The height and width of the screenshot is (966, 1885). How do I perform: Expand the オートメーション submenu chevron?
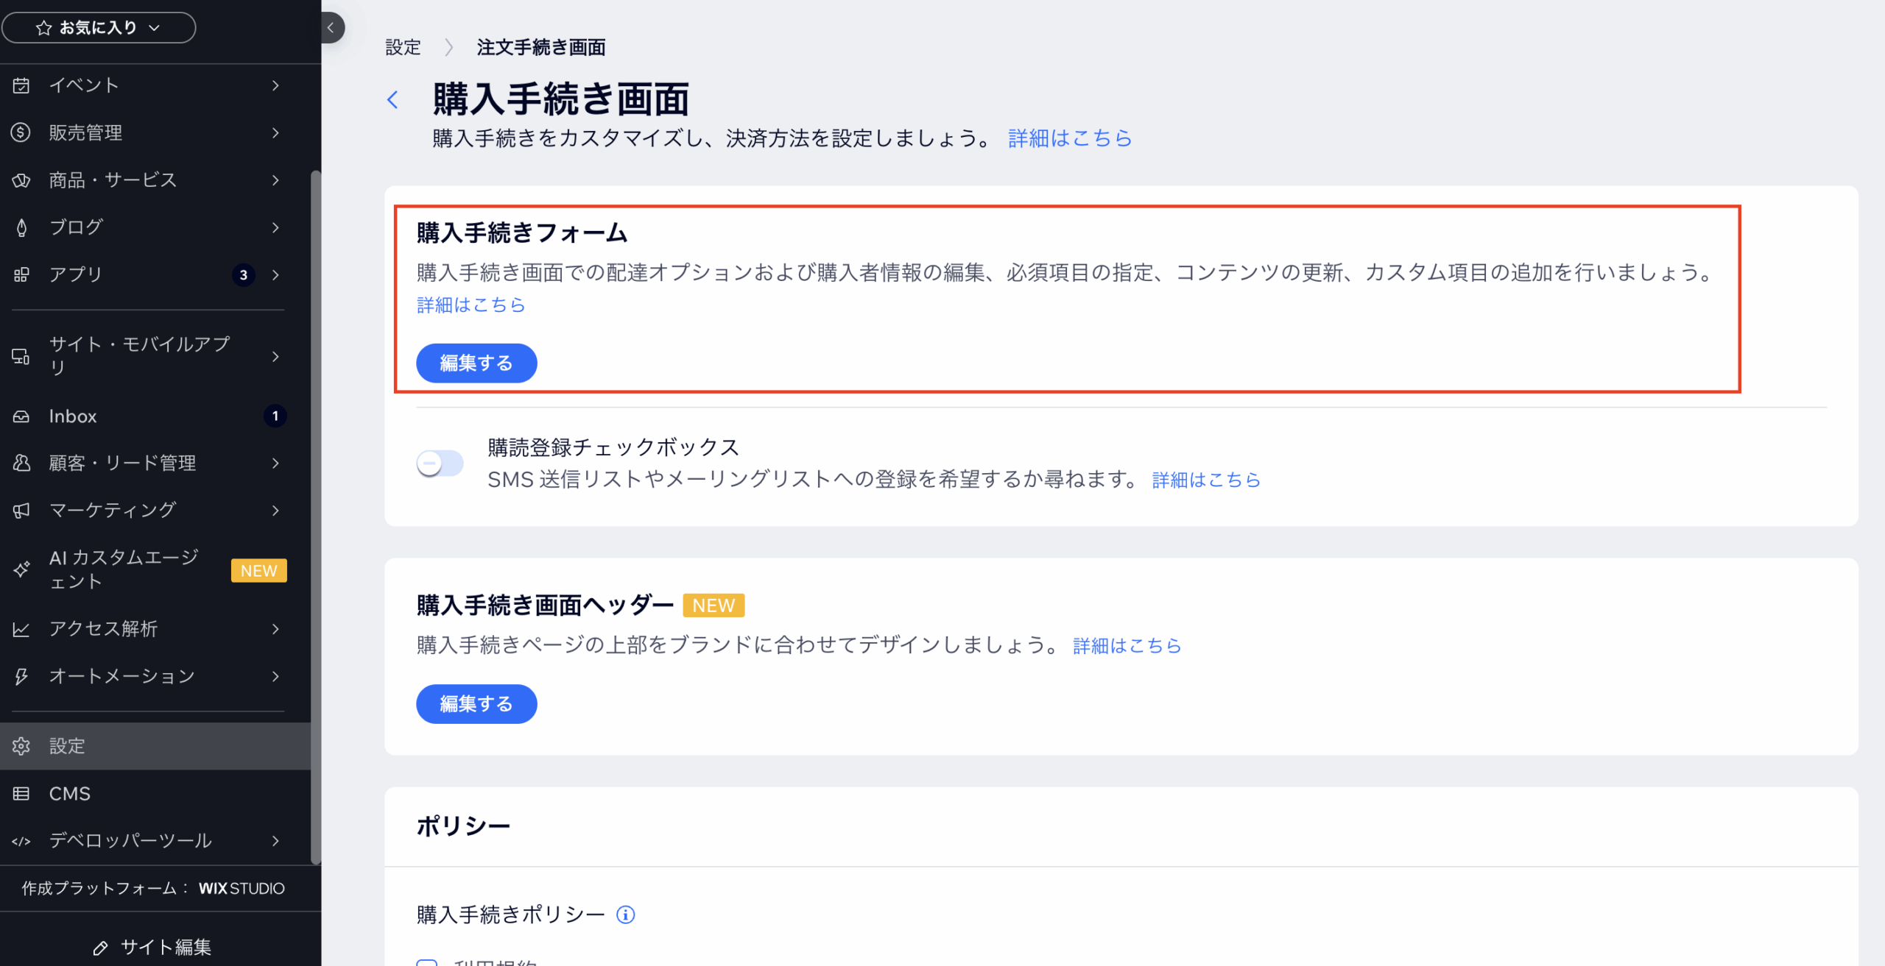point(275,676)
